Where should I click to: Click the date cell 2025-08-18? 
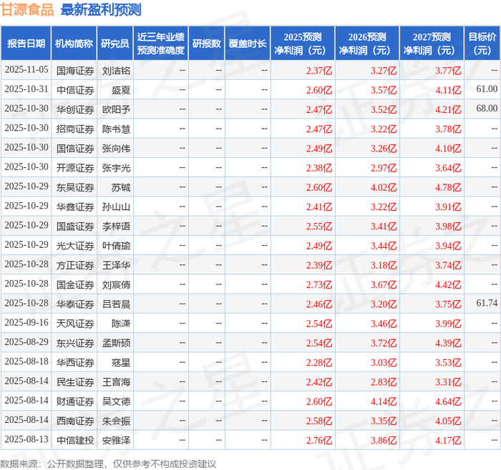(26, 361)
